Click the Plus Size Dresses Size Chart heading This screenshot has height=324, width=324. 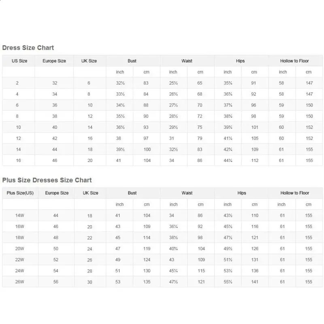click(47, 180)
